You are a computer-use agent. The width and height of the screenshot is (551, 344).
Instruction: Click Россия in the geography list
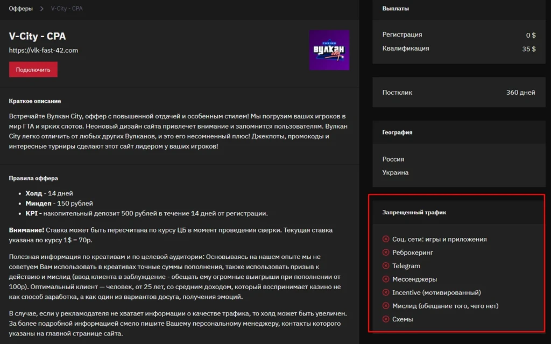pyautogui.click(x=393, y=159)
